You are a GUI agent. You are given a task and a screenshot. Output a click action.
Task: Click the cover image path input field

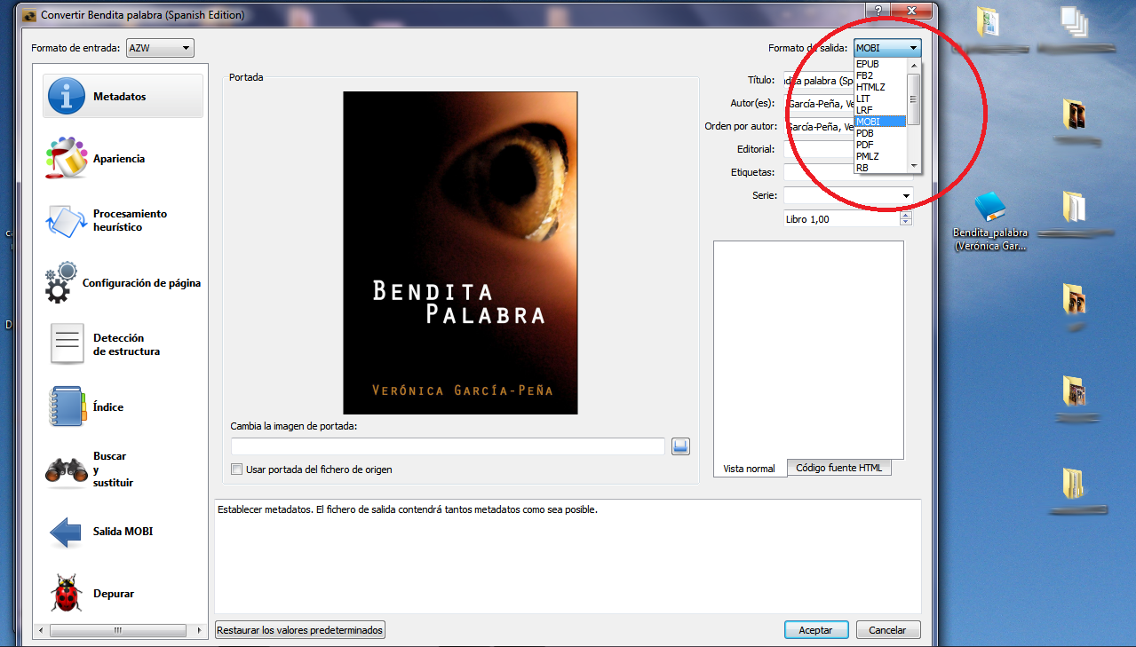(x=448, y=446)
